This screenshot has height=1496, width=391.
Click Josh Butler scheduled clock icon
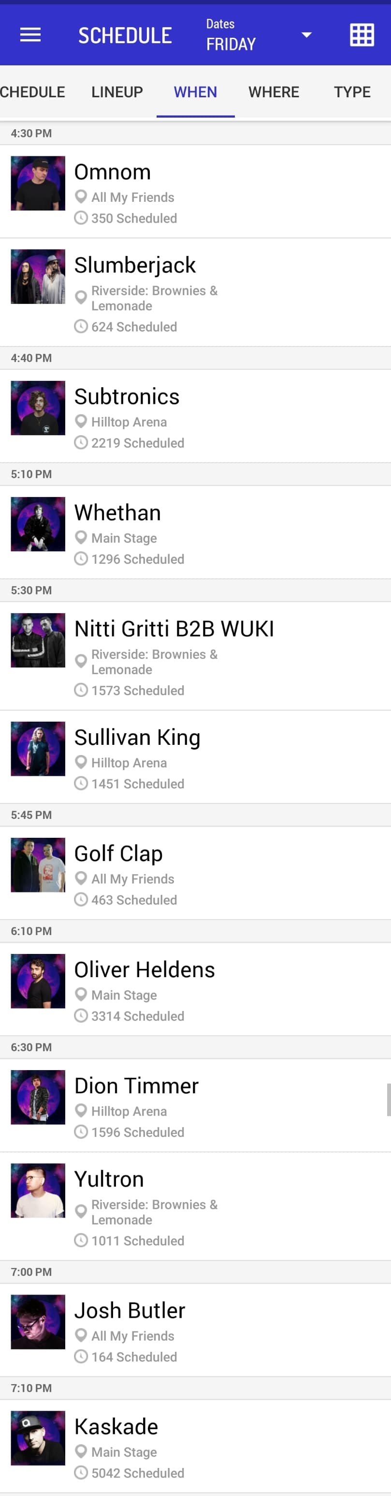click(81, 1357)
